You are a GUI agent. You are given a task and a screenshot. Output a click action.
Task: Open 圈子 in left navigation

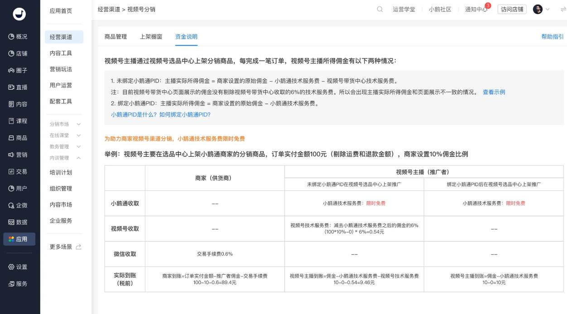[x=18, y=70]
